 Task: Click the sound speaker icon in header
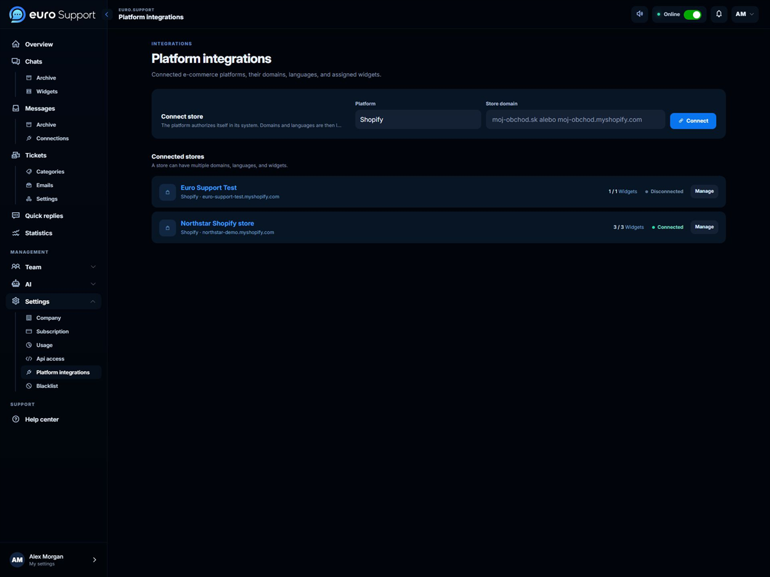coord(639,14)
